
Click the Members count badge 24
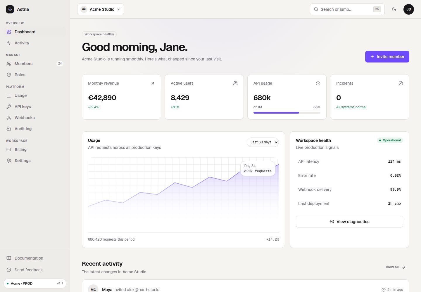click(60, 64)
